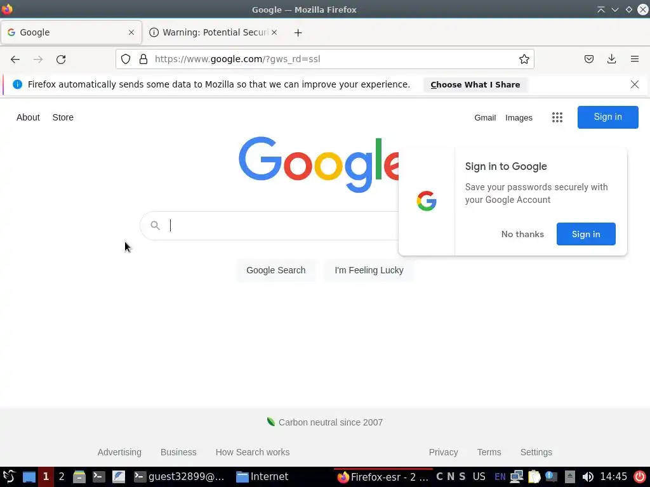Go back with the back arrow
The image size is (650, 487).
[15, 59]
